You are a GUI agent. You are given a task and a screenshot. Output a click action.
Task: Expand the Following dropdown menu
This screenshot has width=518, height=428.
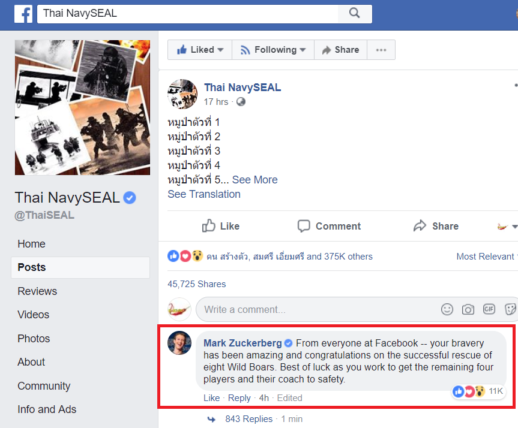tap(273, 50)
